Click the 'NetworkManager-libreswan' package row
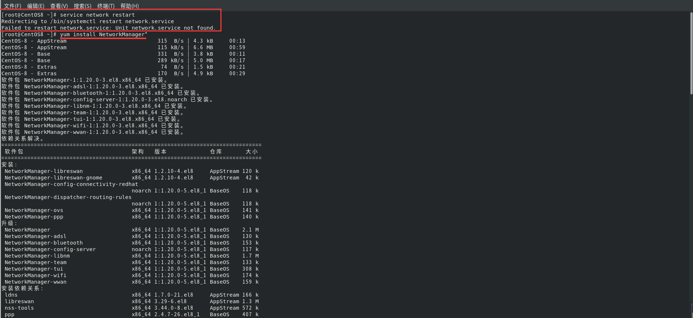 131,171
